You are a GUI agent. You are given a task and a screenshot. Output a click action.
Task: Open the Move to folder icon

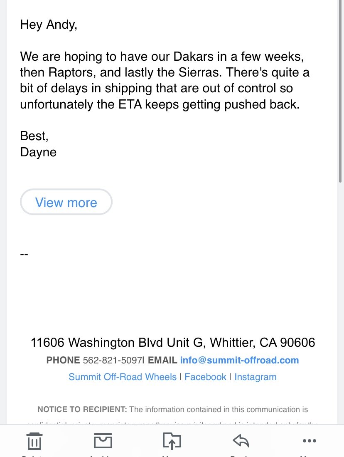tap(172, 441)
